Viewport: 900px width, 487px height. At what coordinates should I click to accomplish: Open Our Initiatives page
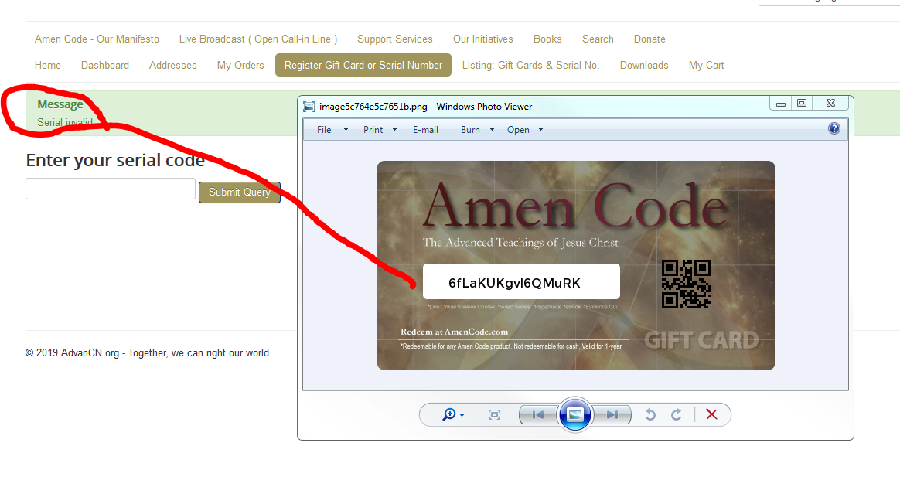pos(482,39)
